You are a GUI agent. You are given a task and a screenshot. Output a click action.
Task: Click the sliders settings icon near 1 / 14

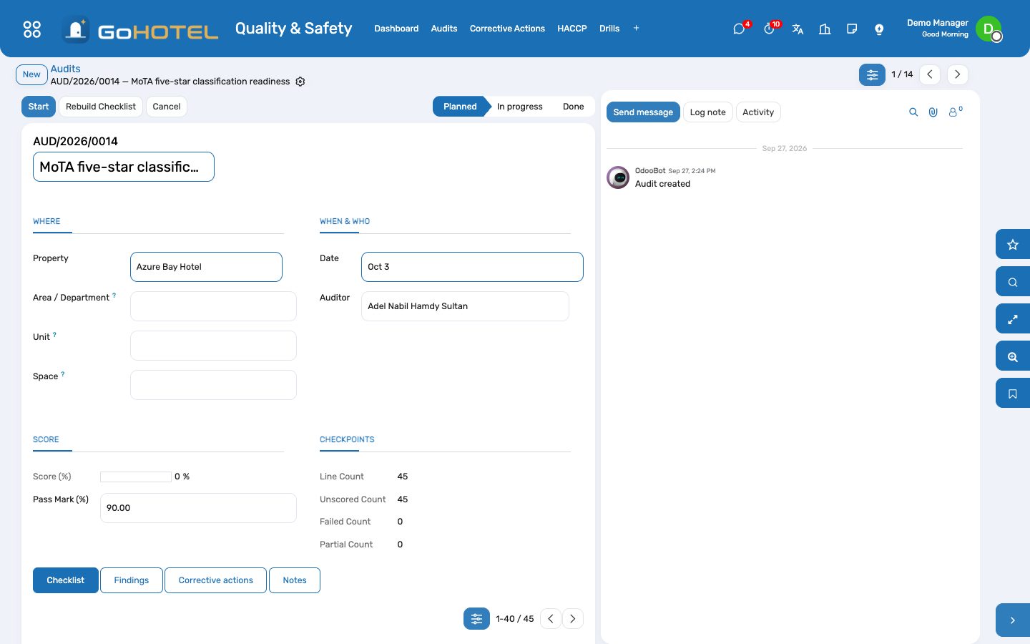(872, 74)
